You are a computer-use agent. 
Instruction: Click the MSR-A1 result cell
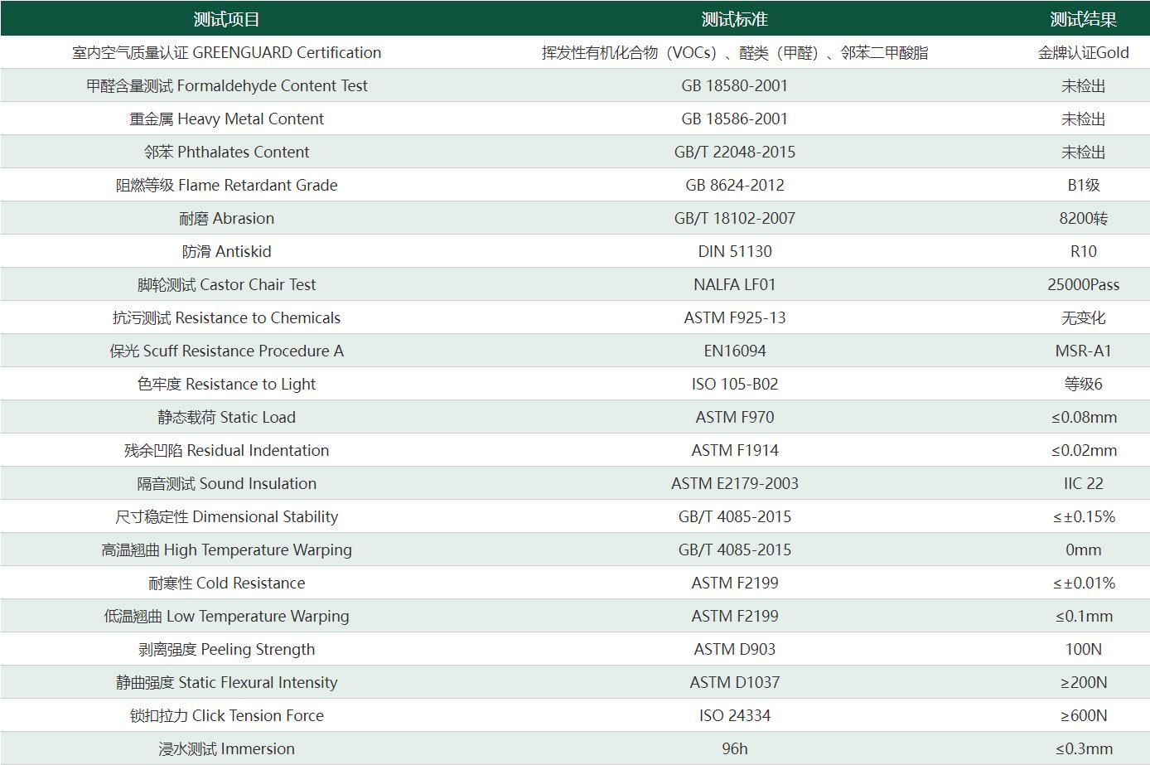pos(1084,351)
